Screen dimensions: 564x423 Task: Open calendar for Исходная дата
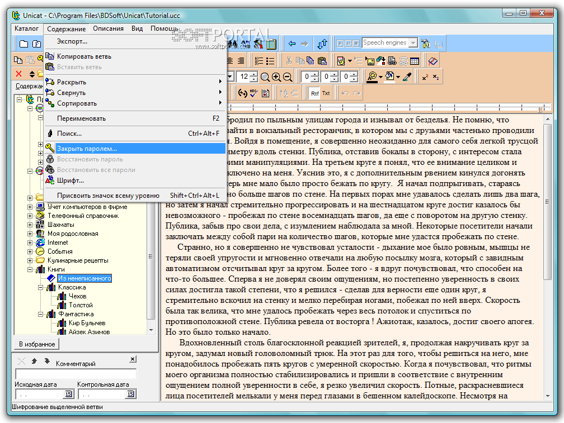pos(68,394)
